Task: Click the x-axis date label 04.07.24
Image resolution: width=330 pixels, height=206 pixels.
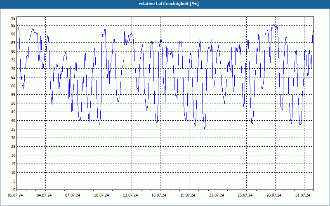Action: click(44, 195)
